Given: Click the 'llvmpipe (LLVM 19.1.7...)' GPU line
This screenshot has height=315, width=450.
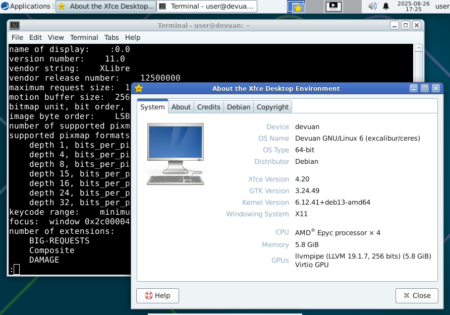Looking at the screenshot, I should (x=363, y=256).
